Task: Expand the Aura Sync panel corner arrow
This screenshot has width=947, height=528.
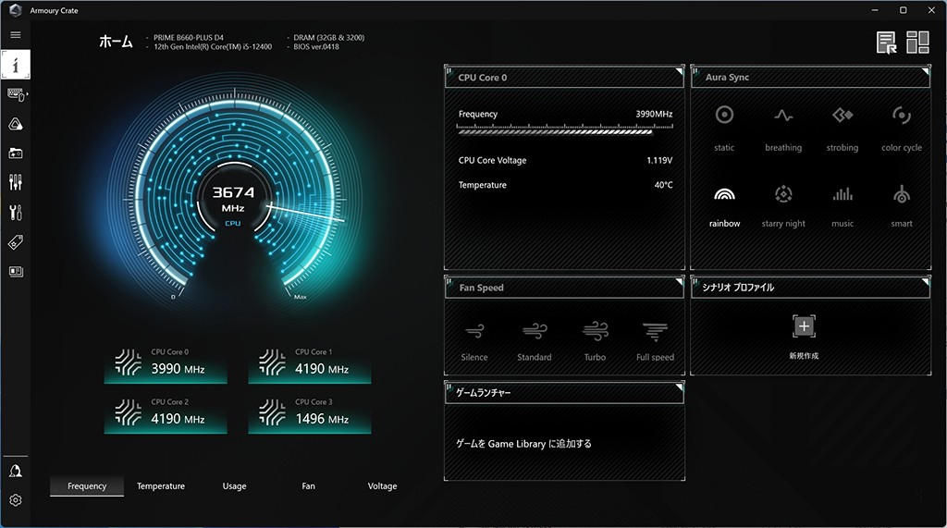Action: [x=924, y=71]
